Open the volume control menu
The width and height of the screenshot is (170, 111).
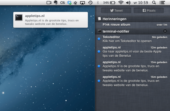point(128,3)
